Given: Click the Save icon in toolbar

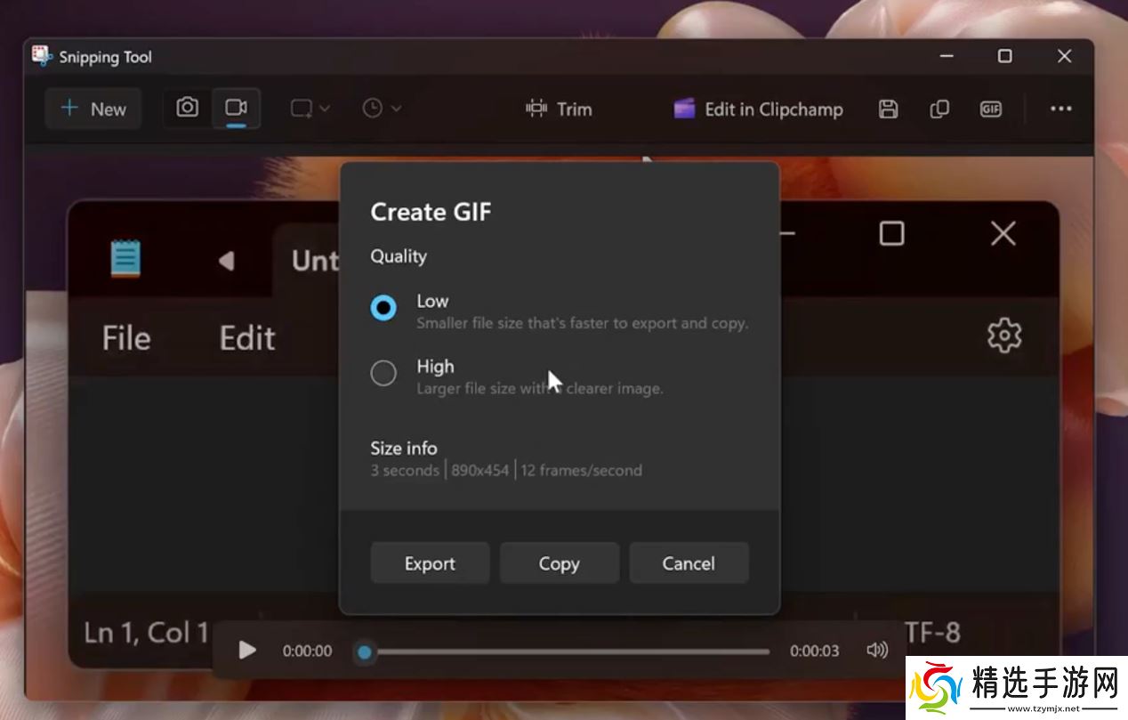Looking at the screenshot, I should (x=888, y=109).
